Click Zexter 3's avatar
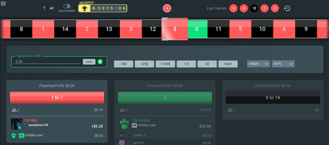This screenshot has width=329, height=145. (122, 135)
